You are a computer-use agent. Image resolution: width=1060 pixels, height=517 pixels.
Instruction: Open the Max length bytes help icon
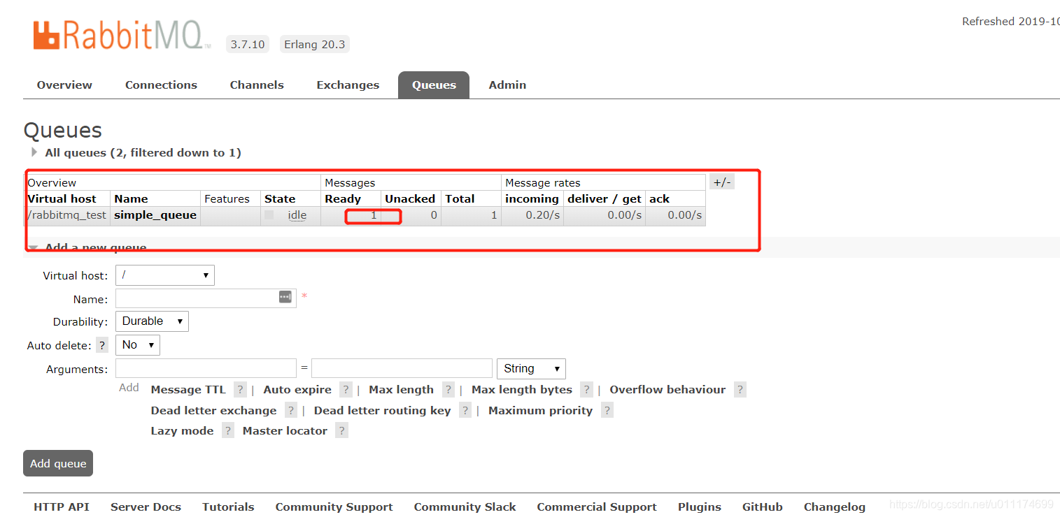coord(587,390)
